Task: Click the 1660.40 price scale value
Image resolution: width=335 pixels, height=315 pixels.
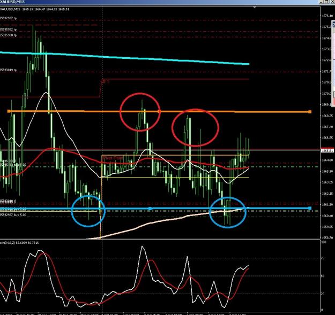Action: coord(327,216)
